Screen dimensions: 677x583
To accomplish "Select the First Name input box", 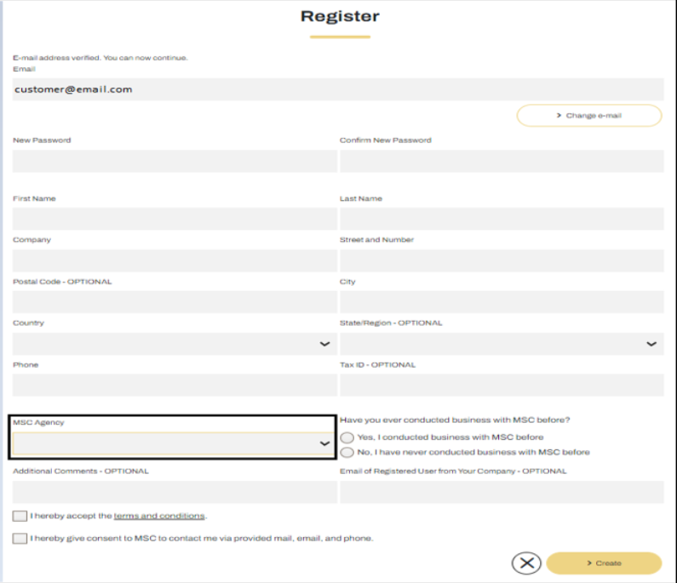I will [175, 219].
